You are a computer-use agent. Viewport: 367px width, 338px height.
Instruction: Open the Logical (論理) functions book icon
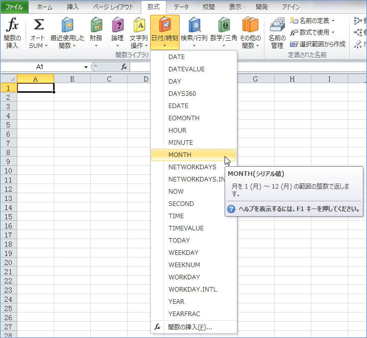click(117, 25)
